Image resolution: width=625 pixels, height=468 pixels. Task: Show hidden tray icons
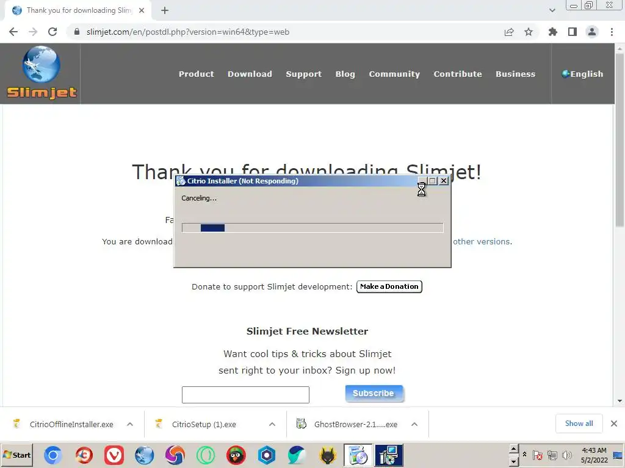pyautogui.click(x=524, y=455)
